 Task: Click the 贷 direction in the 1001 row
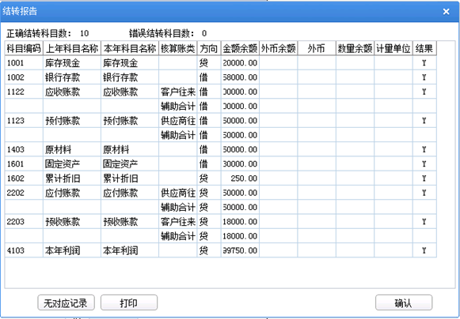pyautogui.click(x=203, y=63)
